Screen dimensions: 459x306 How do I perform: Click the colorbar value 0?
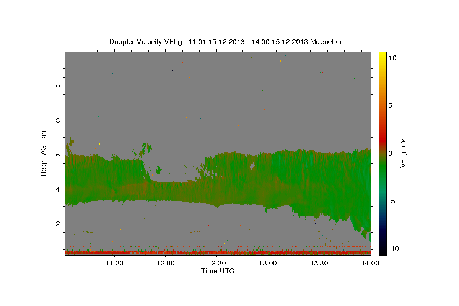(x=390, y=153)
